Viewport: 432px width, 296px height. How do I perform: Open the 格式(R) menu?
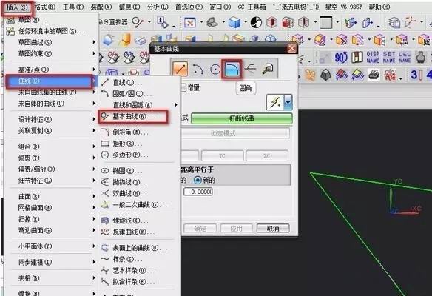[45, 7]
